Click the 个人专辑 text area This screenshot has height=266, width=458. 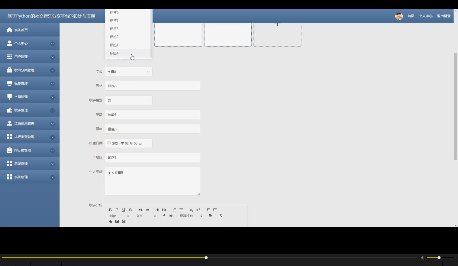pyautogui.click(x=152, y=181)
